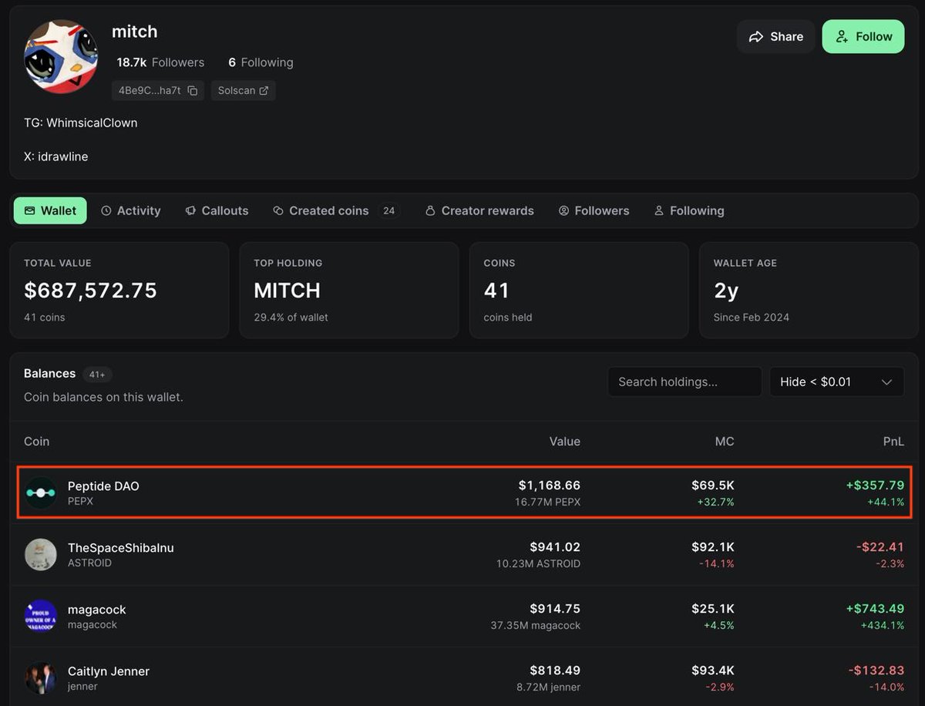
Task: Click the Callouts tab's megaphone icon
Action: pyautogui.click(x=190, y=210)
